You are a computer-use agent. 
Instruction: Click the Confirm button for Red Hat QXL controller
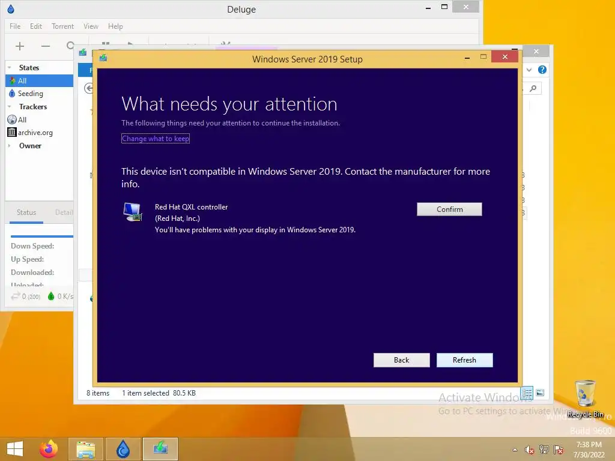pos(449,209)
